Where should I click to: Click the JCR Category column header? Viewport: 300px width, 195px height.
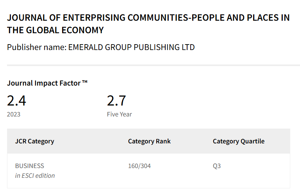click(34, 141)
